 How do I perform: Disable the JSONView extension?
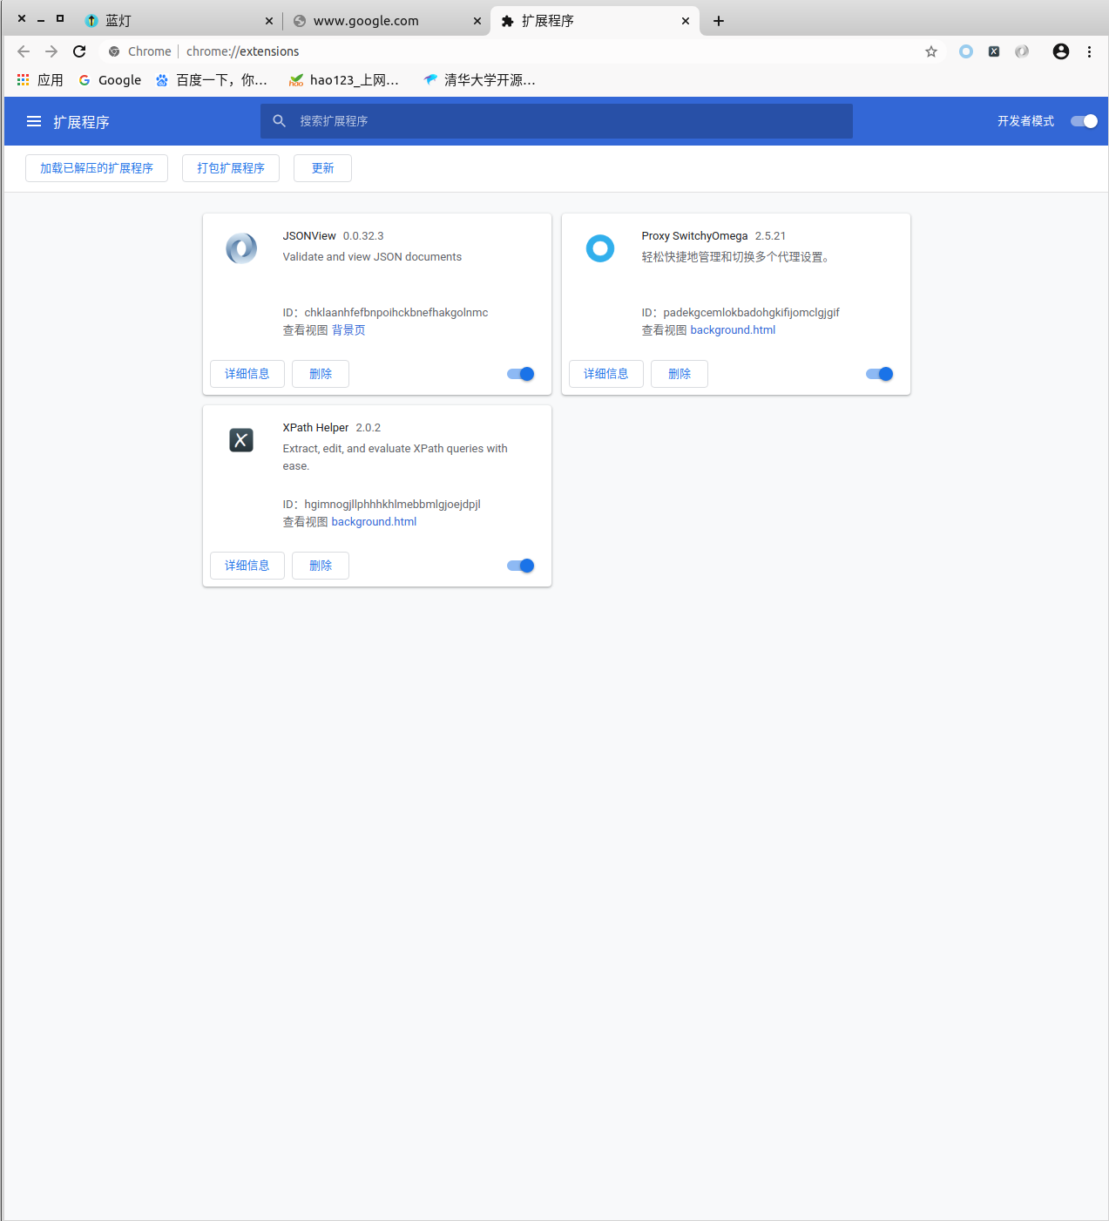pos(521,374)
